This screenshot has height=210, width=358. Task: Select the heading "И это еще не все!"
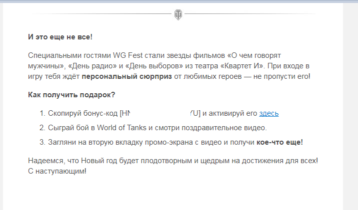(x=60, y=37)
